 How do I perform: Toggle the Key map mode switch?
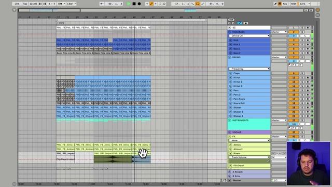(x=285, y=4)
